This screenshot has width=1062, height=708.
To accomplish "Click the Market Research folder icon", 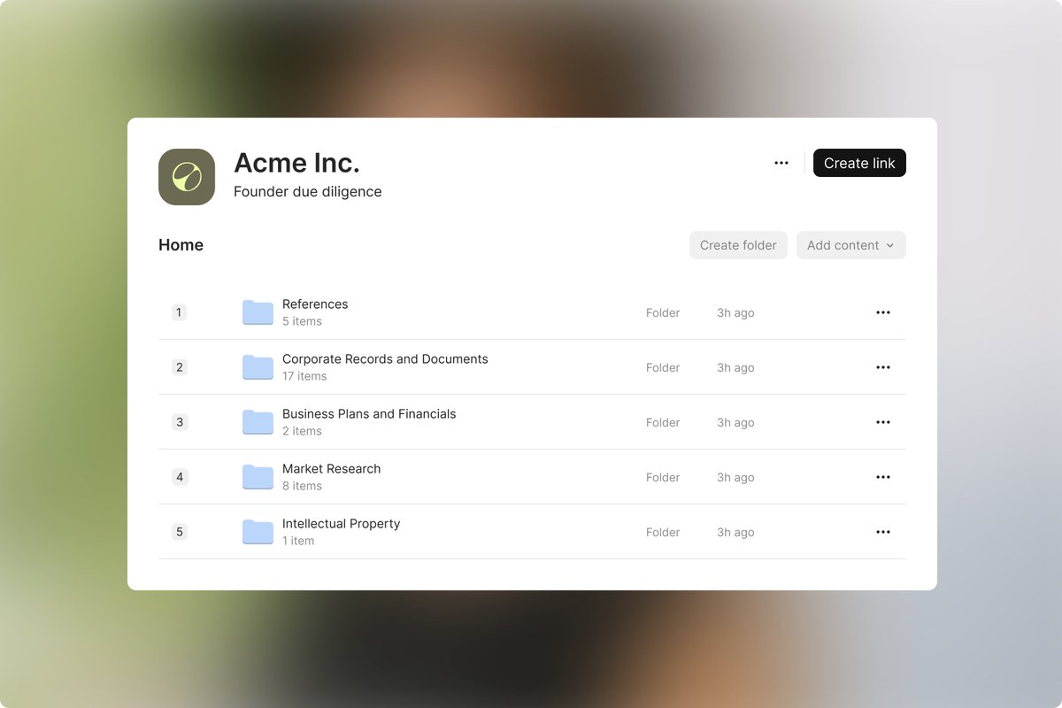I will [257, 477].
